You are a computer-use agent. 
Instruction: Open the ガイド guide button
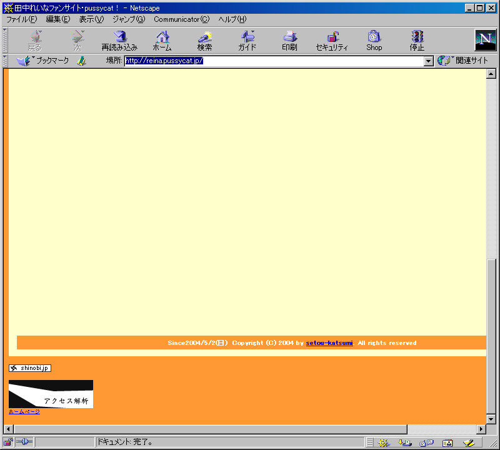247,41
